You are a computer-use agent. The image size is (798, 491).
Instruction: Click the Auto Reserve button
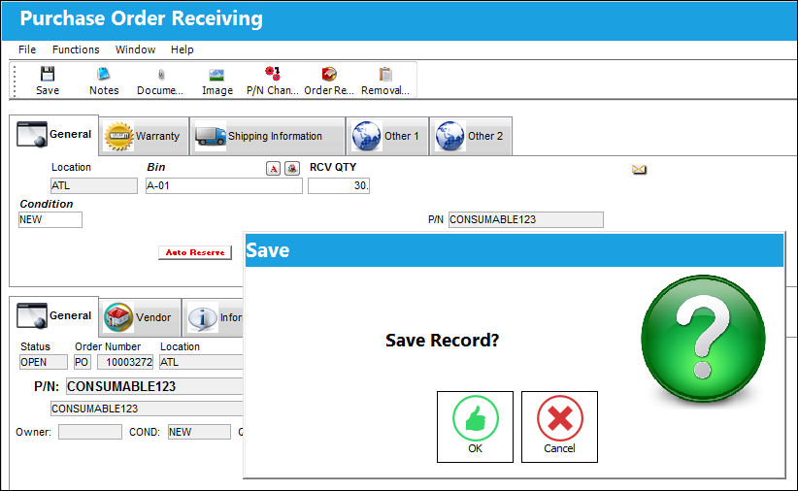195,252
